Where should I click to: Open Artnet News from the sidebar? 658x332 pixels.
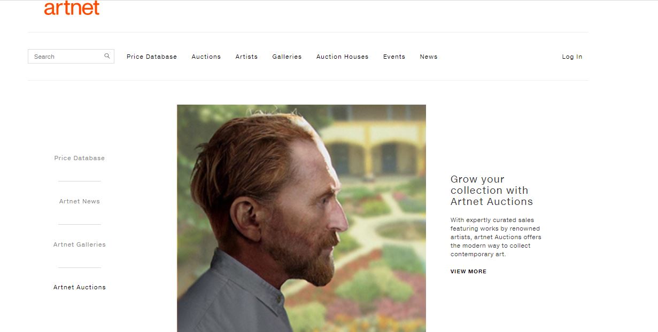(x=79, y=201)
